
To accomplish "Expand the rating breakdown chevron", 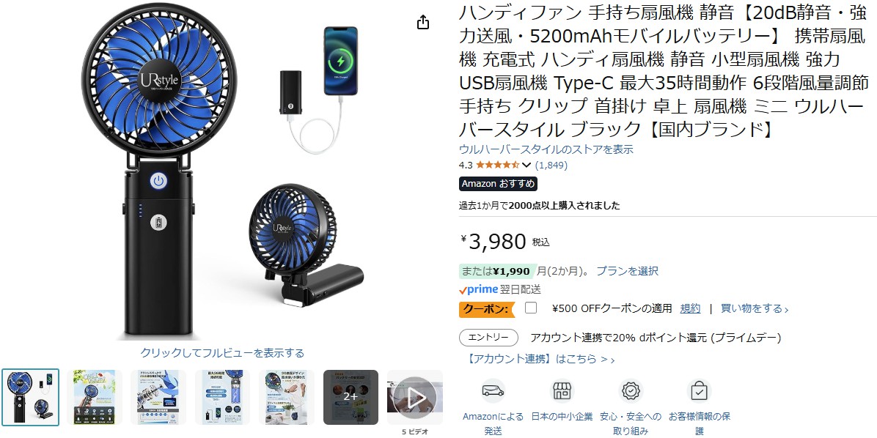I will point(526,166).
